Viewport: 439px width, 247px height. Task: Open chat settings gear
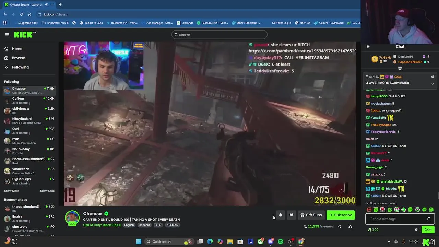coord(416,230)
